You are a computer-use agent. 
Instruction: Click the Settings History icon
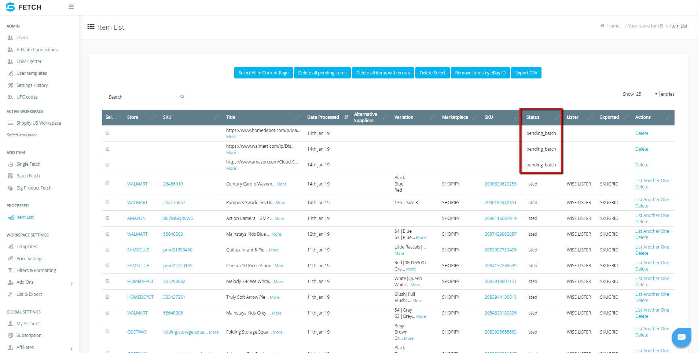point(10,85)
